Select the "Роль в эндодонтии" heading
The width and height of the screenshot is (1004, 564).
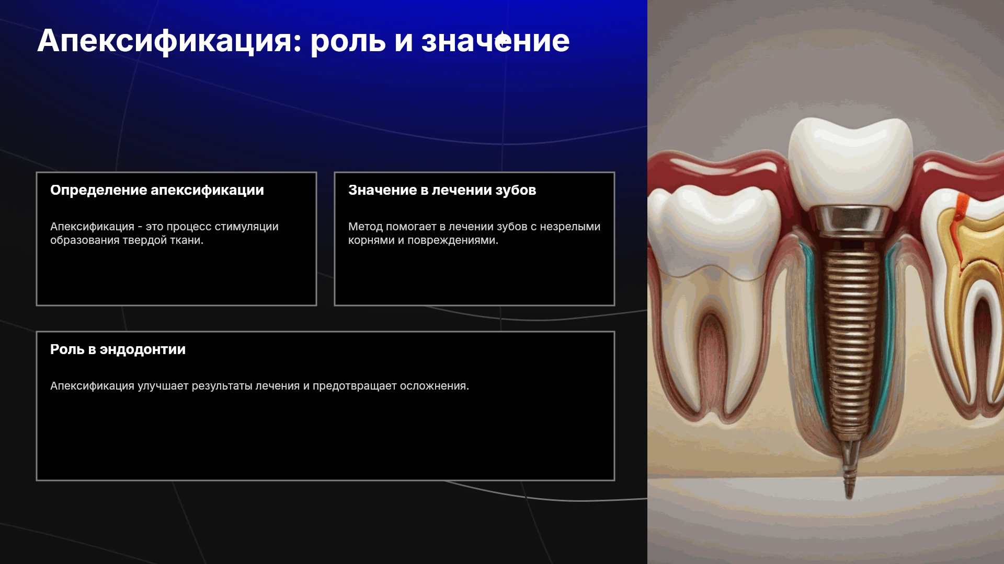point(118,349)
